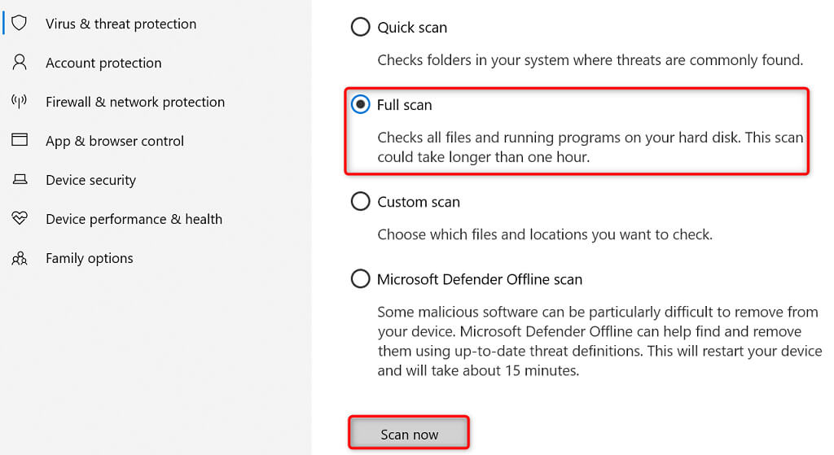Click the Firewall & network antenna icon
The image size is (834, 455).
coord(20,102)
